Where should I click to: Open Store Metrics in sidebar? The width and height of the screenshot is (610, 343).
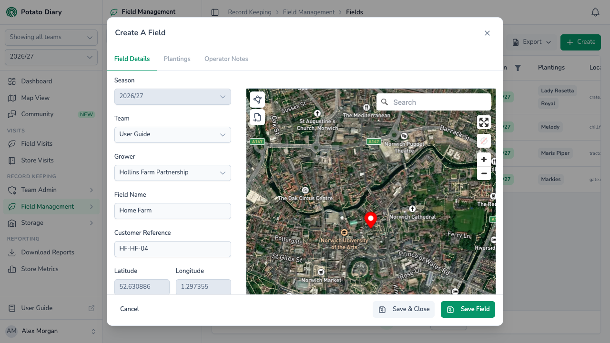[51, 269]
